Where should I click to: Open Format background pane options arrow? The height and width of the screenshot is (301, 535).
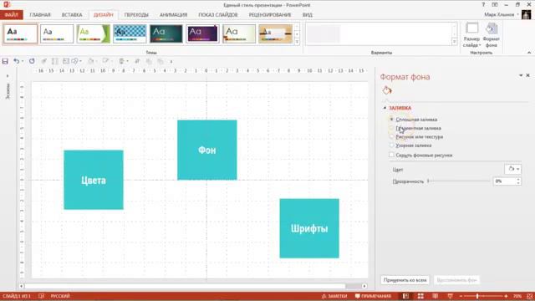[x=521, y=75]
